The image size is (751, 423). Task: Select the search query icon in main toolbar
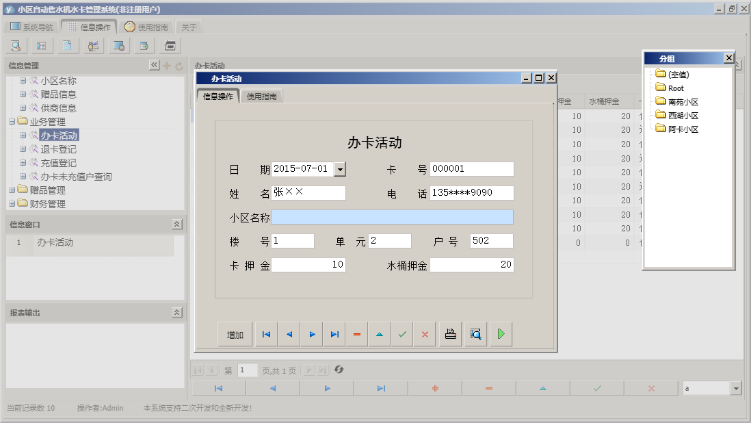point(15,45)
